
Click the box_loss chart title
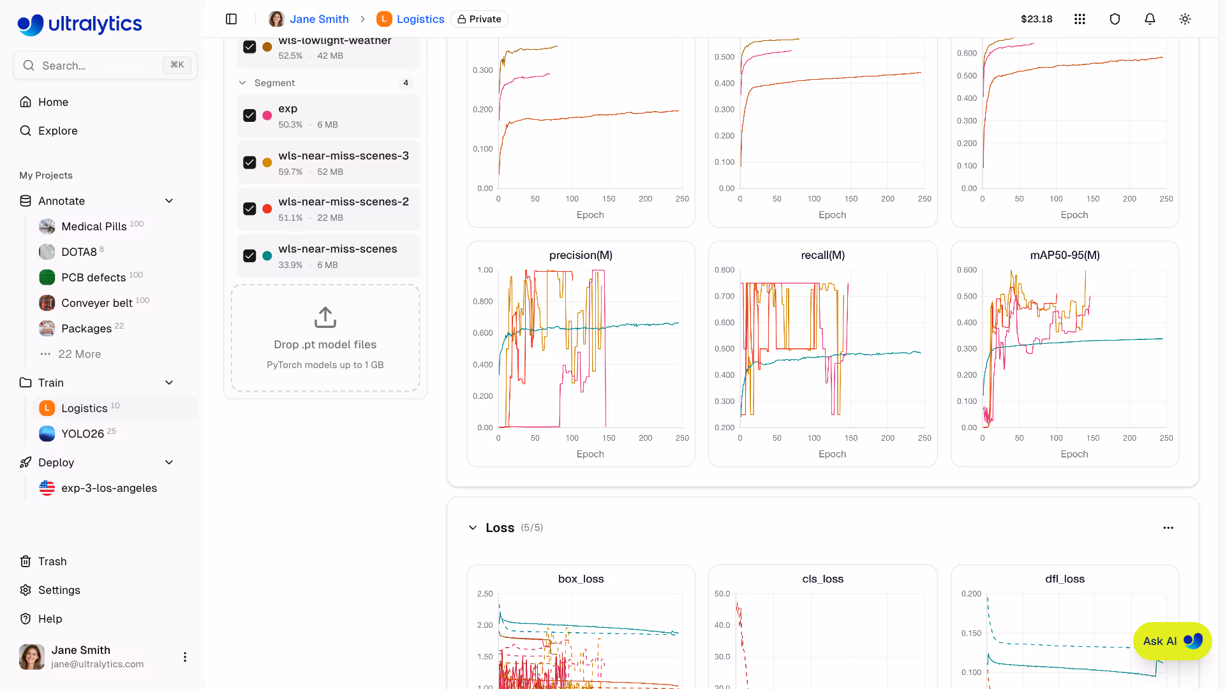[581, 579]
